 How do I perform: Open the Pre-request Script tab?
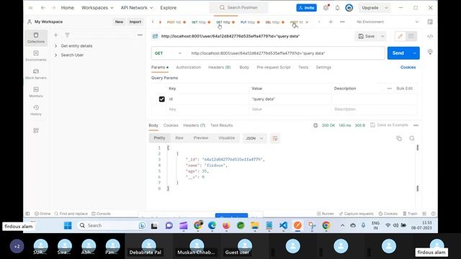(x=274, y=67)
